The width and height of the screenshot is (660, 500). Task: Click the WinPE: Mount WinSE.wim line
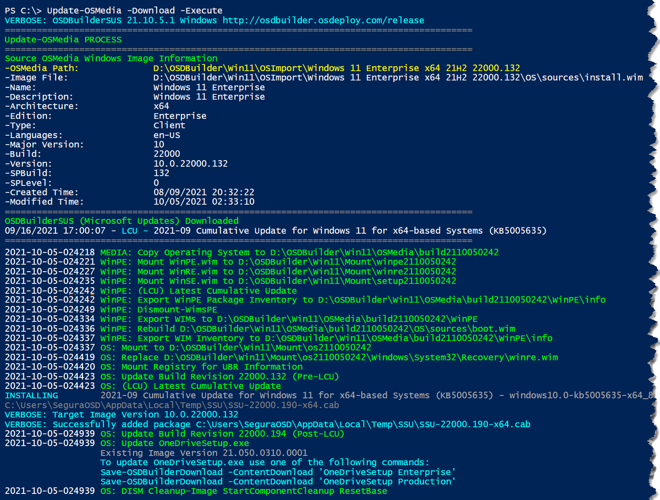[x=230, y=281]
